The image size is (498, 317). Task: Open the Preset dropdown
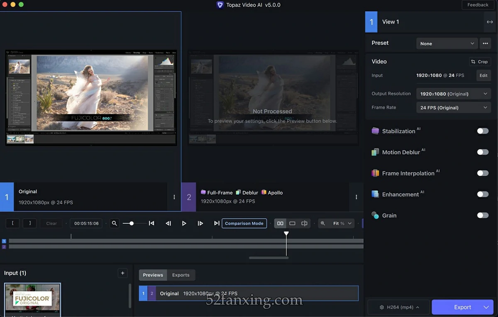click(x=447, y=44)
